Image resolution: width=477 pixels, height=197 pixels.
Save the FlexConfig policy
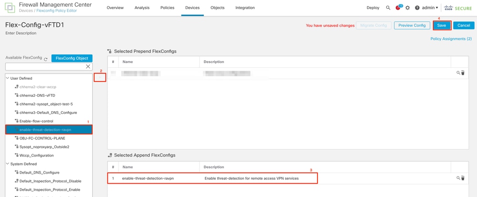tap(442, 26)
